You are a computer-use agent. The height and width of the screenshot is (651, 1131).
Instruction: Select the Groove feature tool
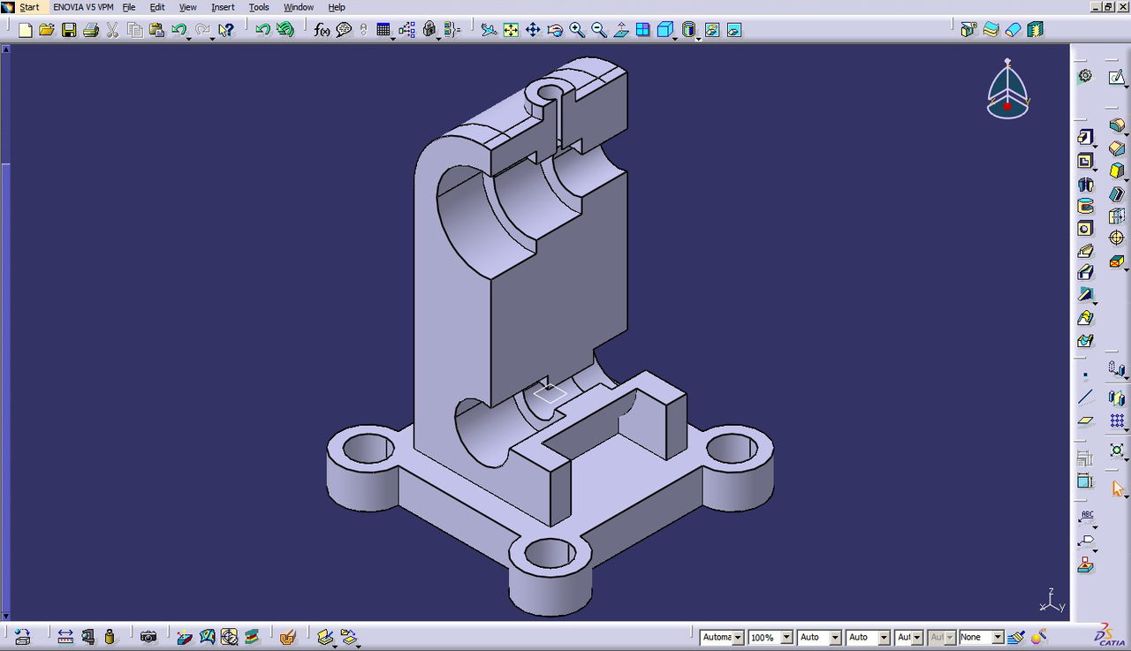(1085, 206)
